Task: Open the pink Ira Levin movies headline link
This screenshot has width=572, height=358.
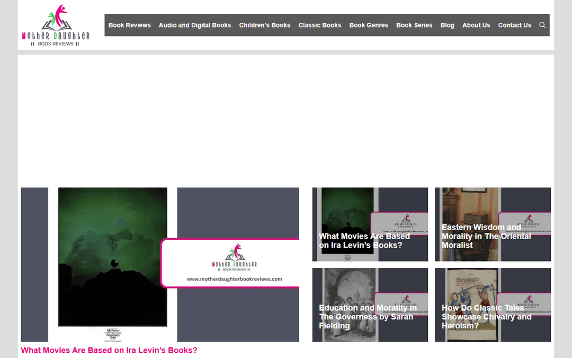Action: click(109, 351)
